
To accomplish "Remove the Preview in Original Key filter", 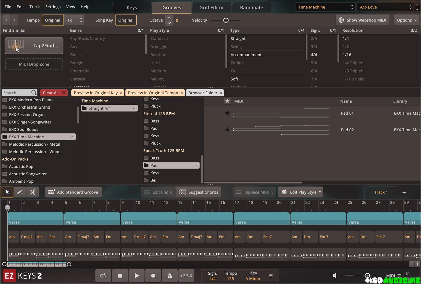I will [x=121, y=93].
